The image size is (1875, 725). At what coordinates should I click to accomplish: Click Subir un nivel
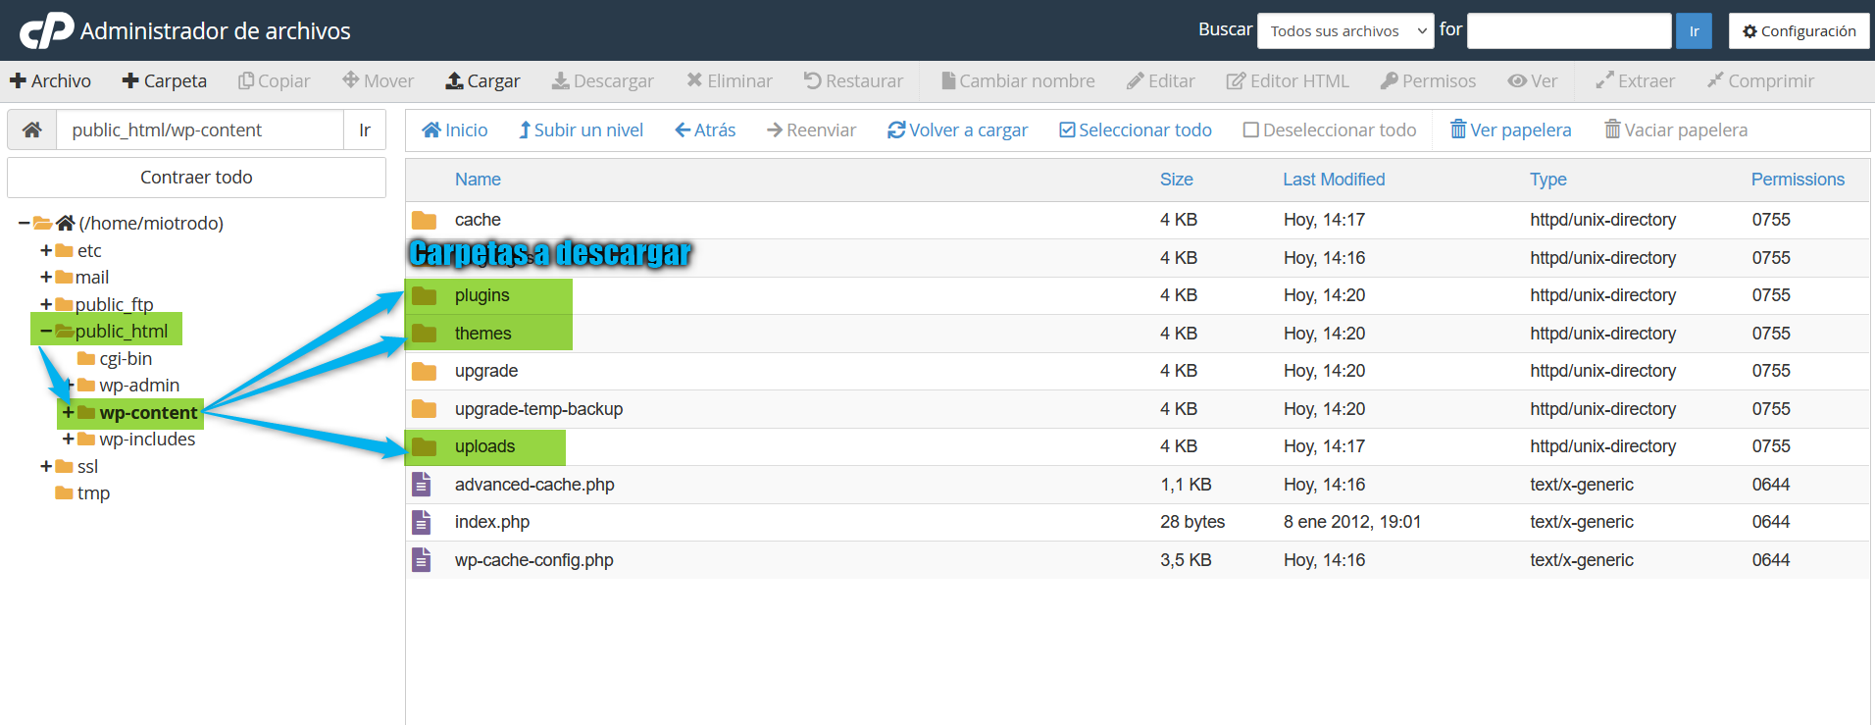(582, 129)
